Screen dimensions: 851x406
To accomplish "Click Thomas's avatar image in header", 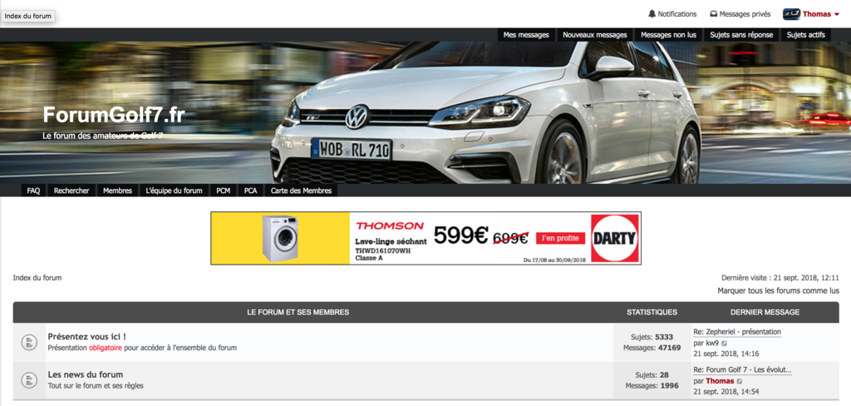I will pyautogui.click(x=791, y=14).
